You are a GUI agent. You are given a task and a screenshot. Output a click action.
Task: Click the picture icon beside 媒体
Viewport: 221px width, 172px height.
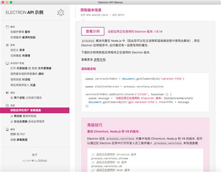(x=7, y=129)
